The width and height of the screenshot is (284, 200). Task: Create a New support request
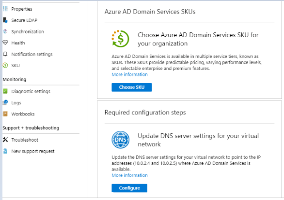click(x=33, y=151)
